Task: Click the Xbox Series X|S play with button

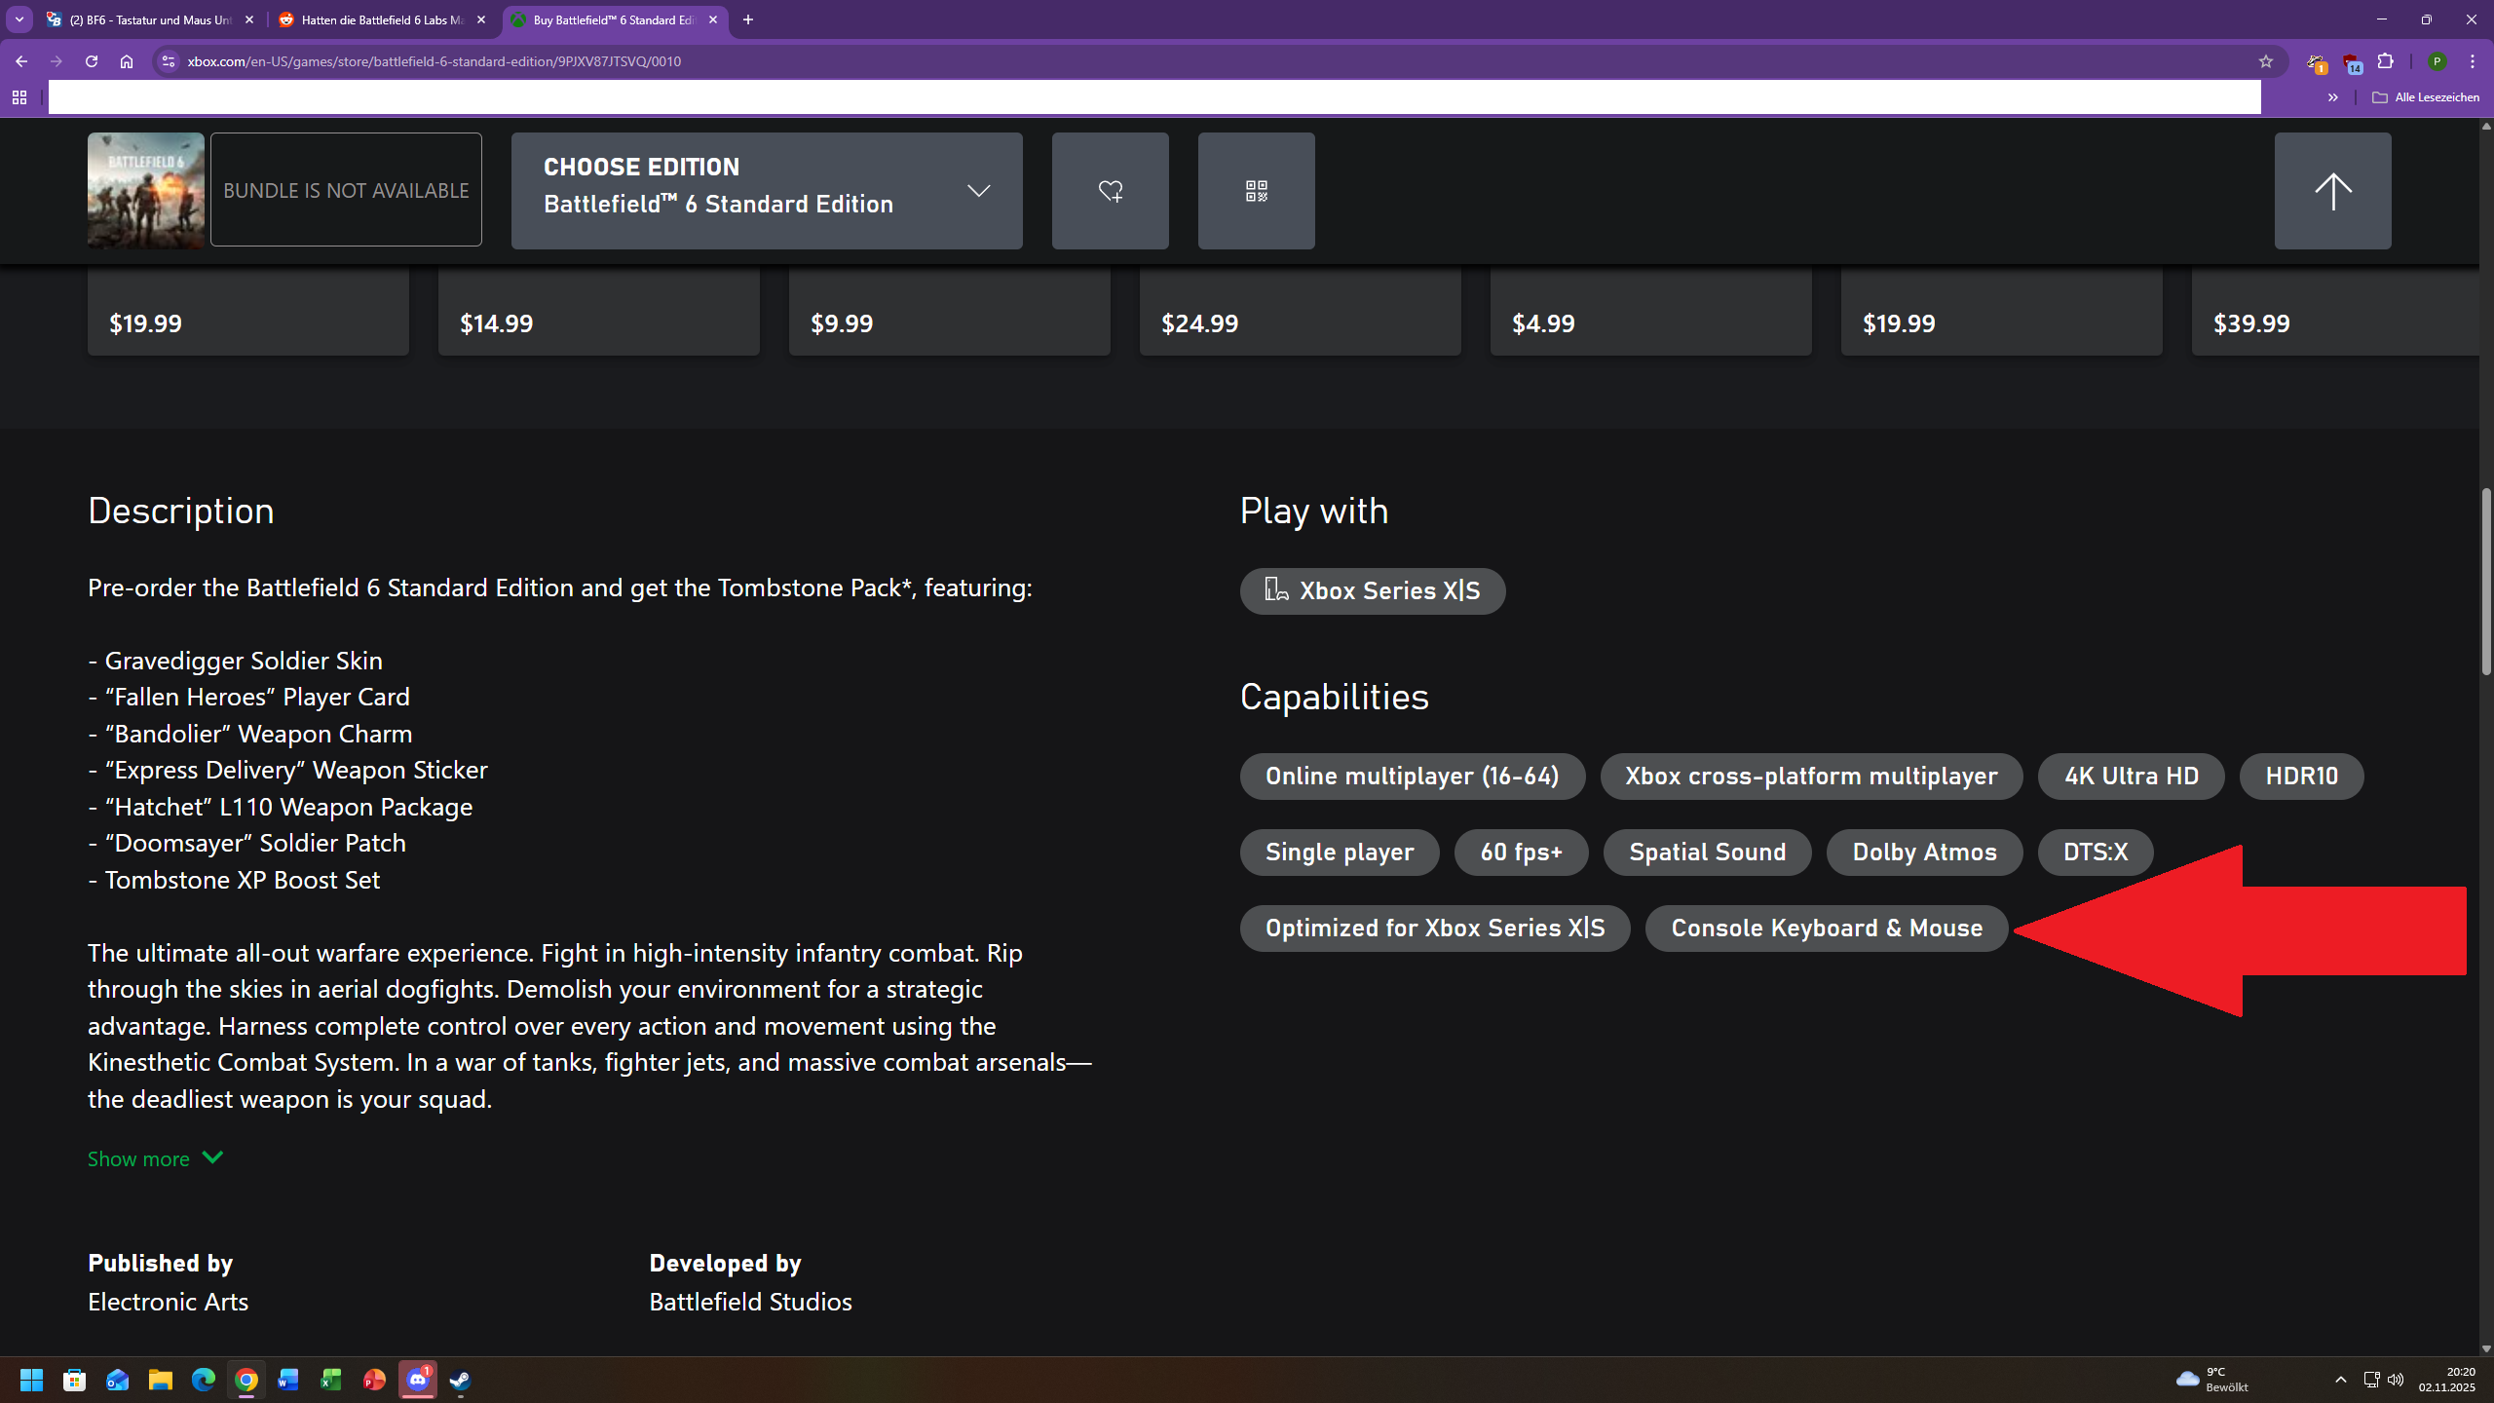Action: [x=1372, y=590]
